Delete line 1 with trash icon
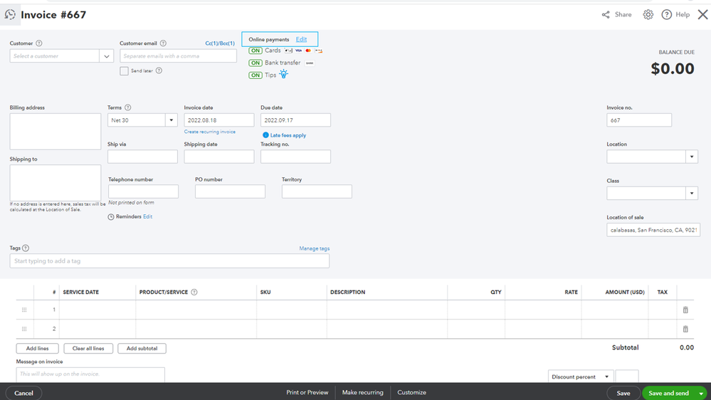Image resolution: width=711 pixels, height=400 pixels. 685,310
